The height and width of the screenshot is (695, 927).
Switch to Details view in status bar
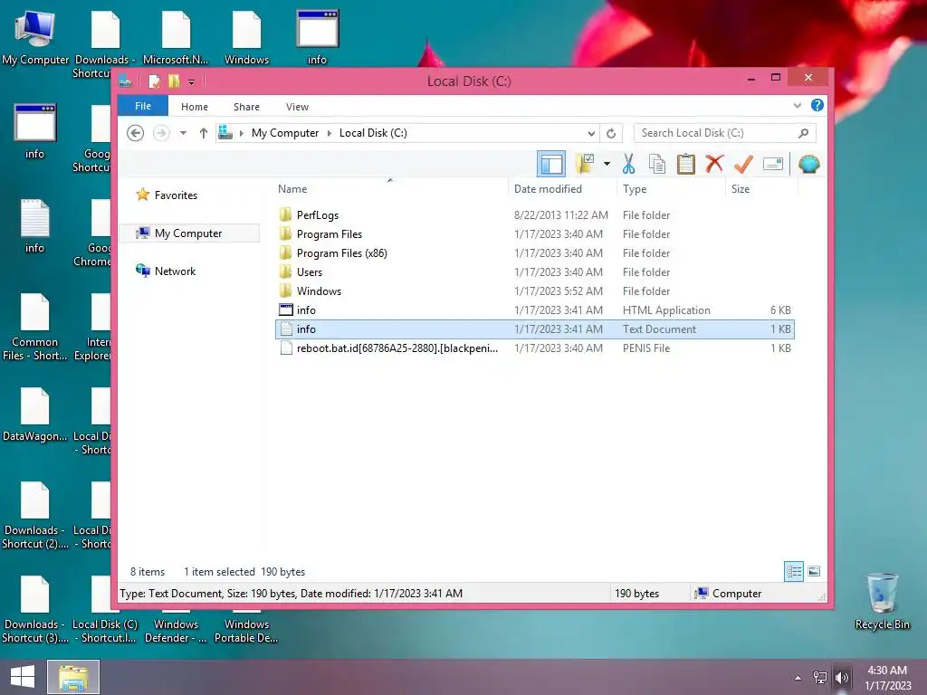coord(793,571)
